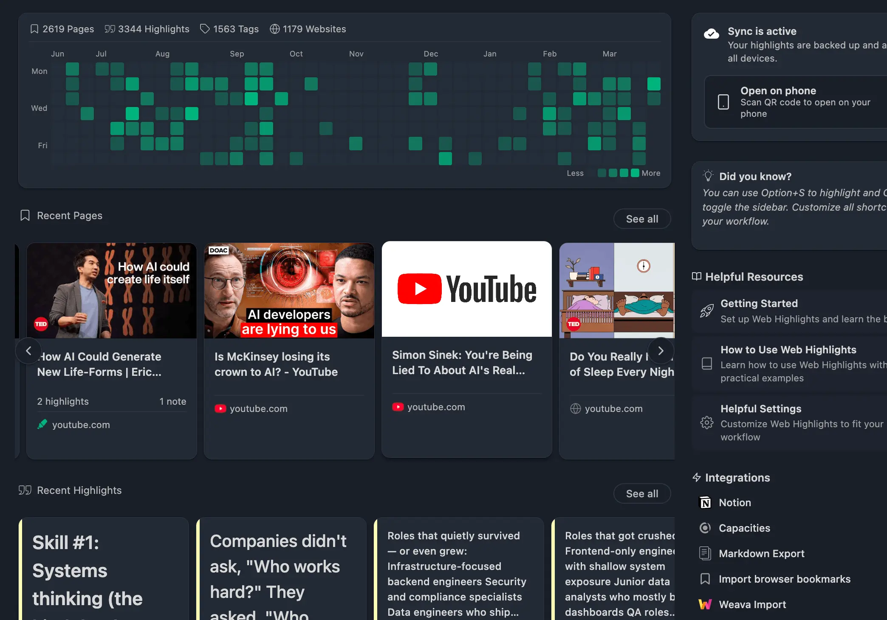Screen dimensions: 887x620
Task: Click the bookmark icon next to 2619 Pages
Action: 34,29
